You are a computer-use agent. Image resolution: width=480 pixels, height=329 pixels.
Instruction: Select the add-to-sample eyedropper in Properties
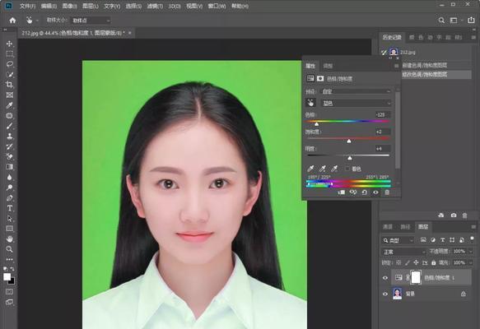coord(323,169)
